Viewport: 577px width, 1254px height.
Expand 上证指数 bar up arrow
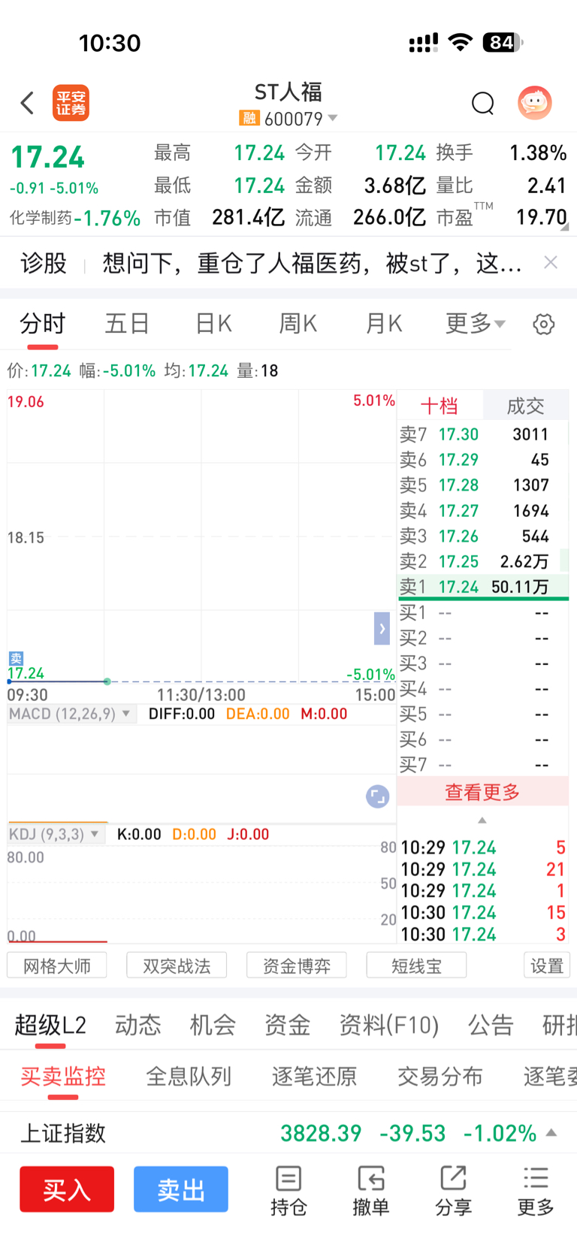pyautogui.click(x=551, y=1132)
